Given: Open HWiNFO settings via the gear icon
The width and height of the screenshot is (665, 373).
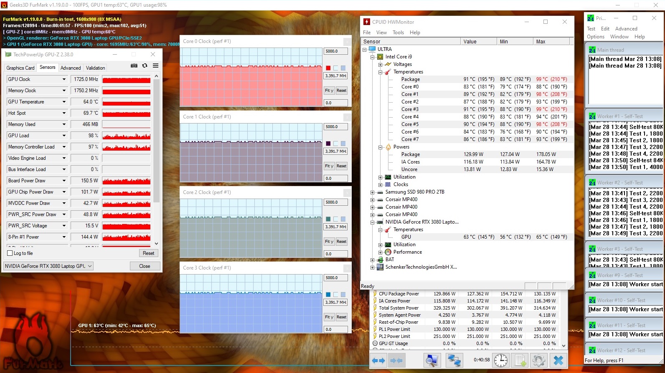Looking at the screenshot, I should (x=539, y=360).
